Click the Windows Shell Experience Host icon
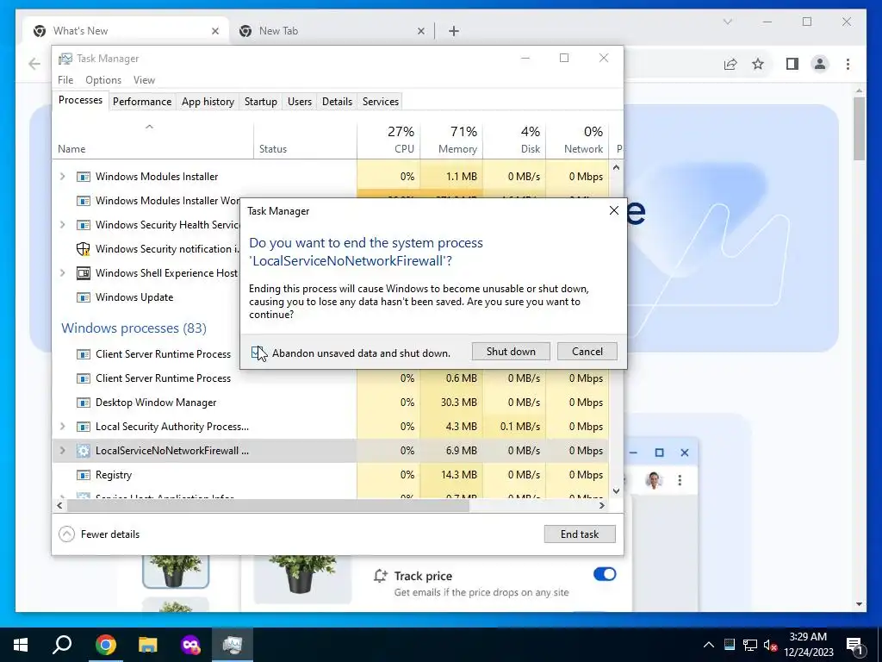This screenshot has height=662, width=882. [x=84, y=273]
